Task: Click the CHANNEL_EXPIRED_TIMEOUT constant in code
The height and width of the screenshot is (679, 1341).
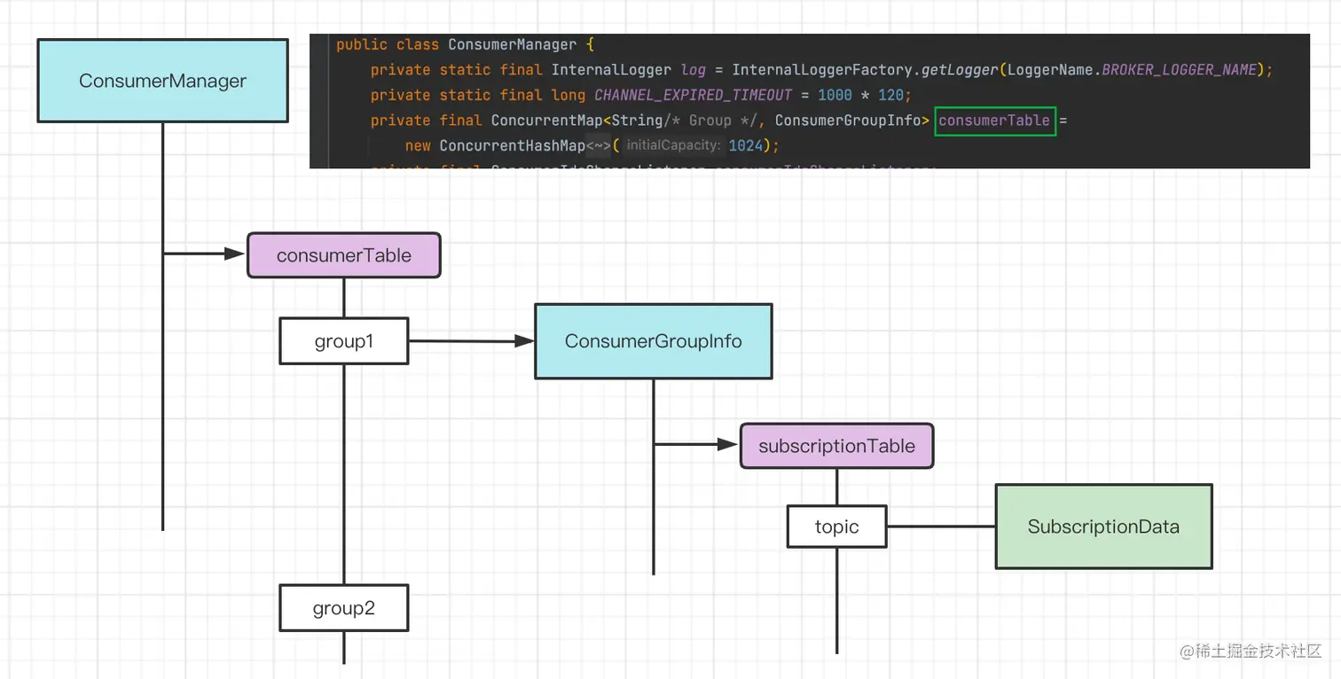Action: (693, 95)
